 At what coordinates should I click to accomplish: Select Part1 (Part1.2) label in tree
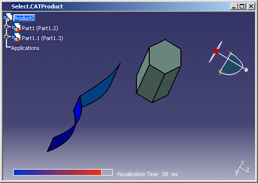coord(40,28)
